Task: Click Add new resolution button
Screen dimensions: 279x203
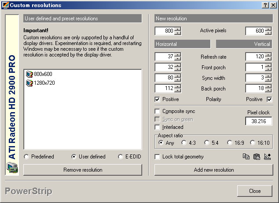Action: coord(214,170)
